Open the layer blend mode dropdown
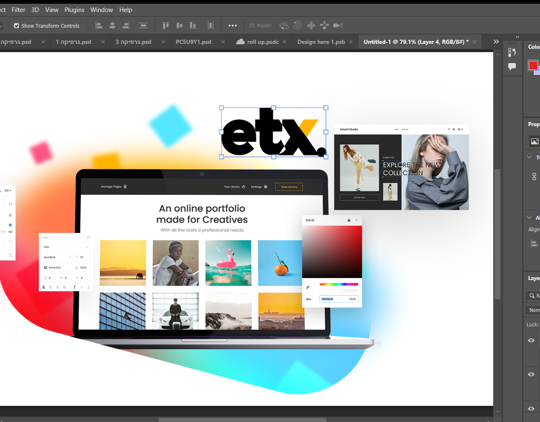The width and height of the screenshot is (540, 422). tap(533, 310)
